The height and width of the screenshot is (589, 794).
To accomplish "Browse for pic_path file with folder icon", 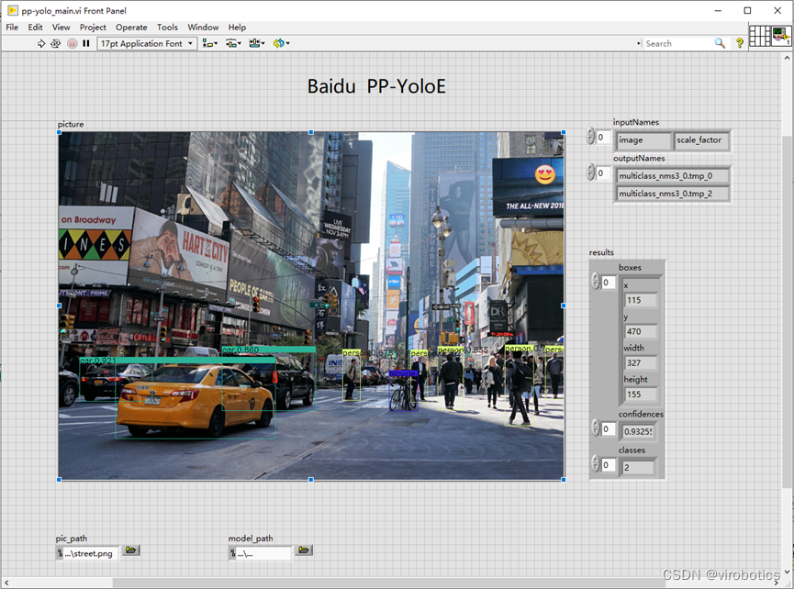I will point(131,550).
